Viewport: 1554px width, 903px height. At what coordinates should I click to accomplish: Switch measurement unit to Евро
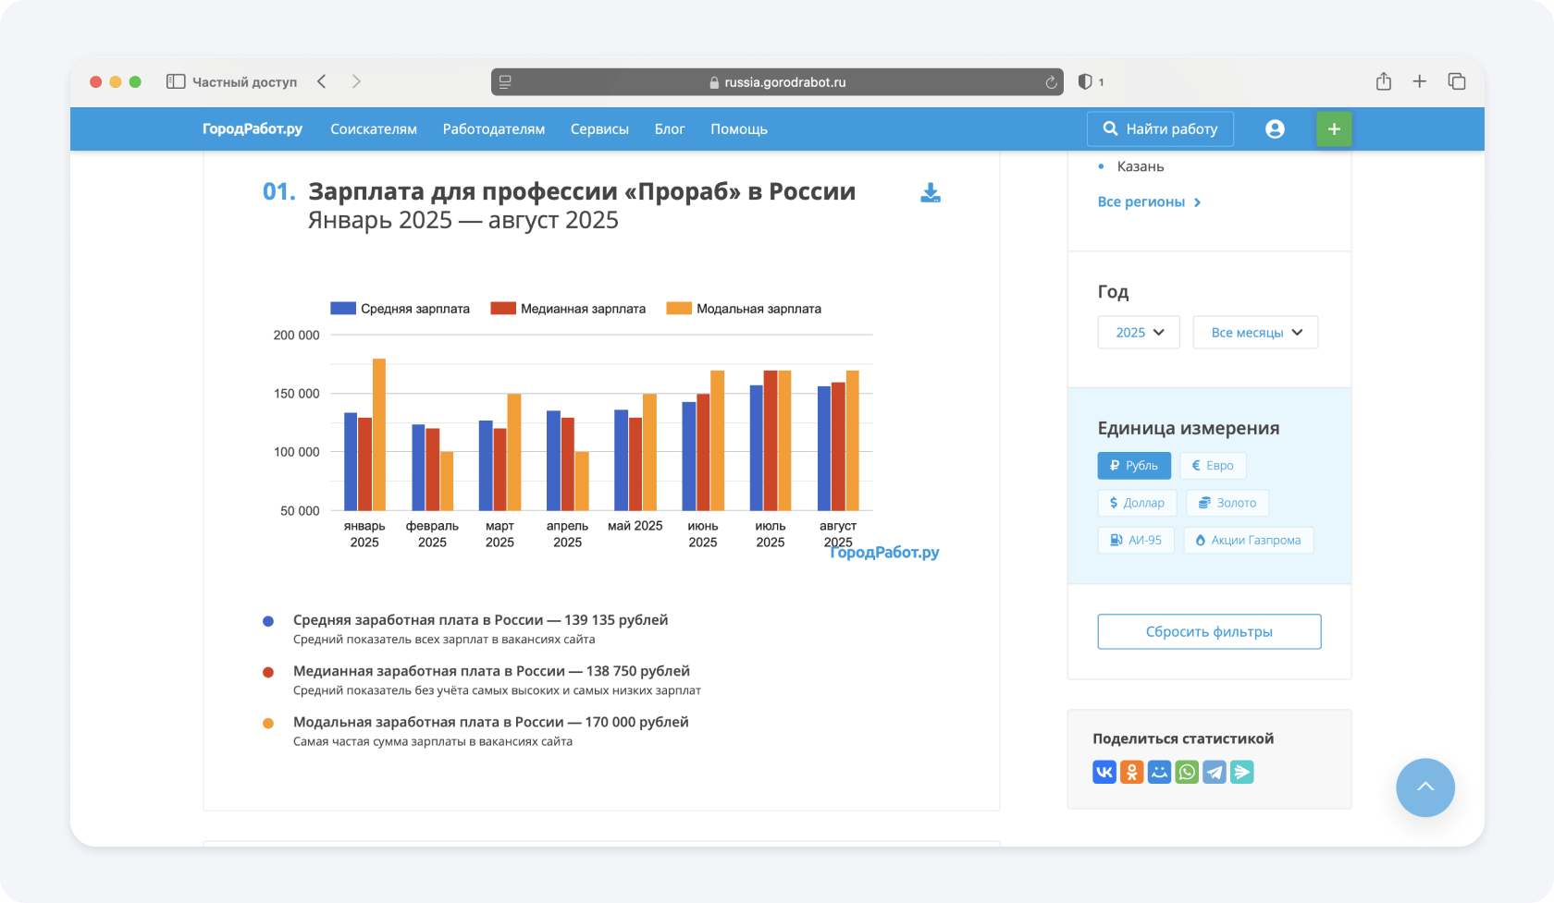pos(1213,466)
